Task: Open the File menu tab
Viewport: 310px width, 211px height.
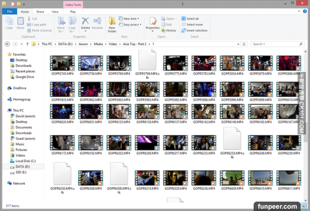Action: (9, 11)
